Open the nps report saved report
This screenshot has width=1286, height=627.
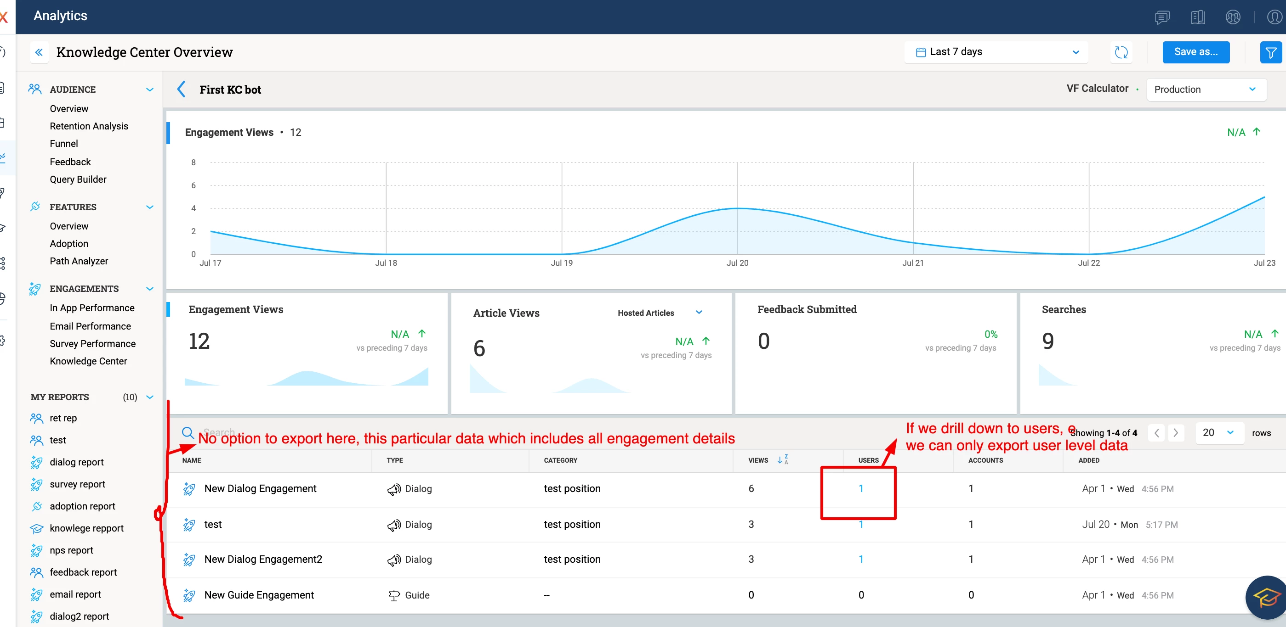pyautogui.click(x=71, y=550)
